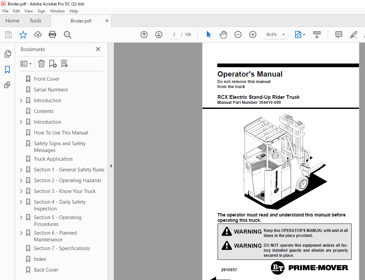Zoom out with minus icon
The image size is (365, 280).
click(x=238, y=35)
